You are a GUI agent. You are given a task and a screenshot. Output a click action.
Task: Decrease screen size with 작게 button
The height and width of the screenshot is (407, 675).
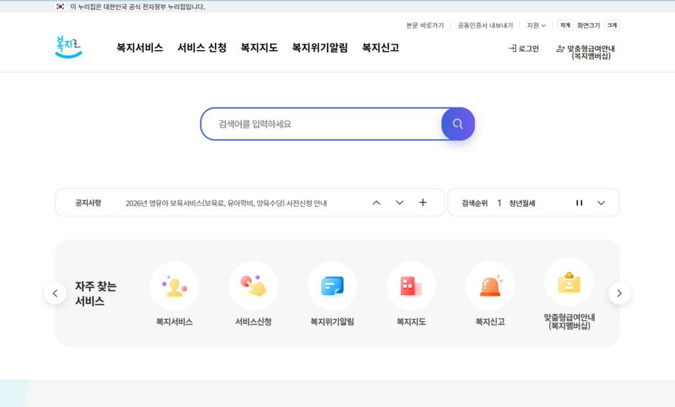click(x=565, y=26)
